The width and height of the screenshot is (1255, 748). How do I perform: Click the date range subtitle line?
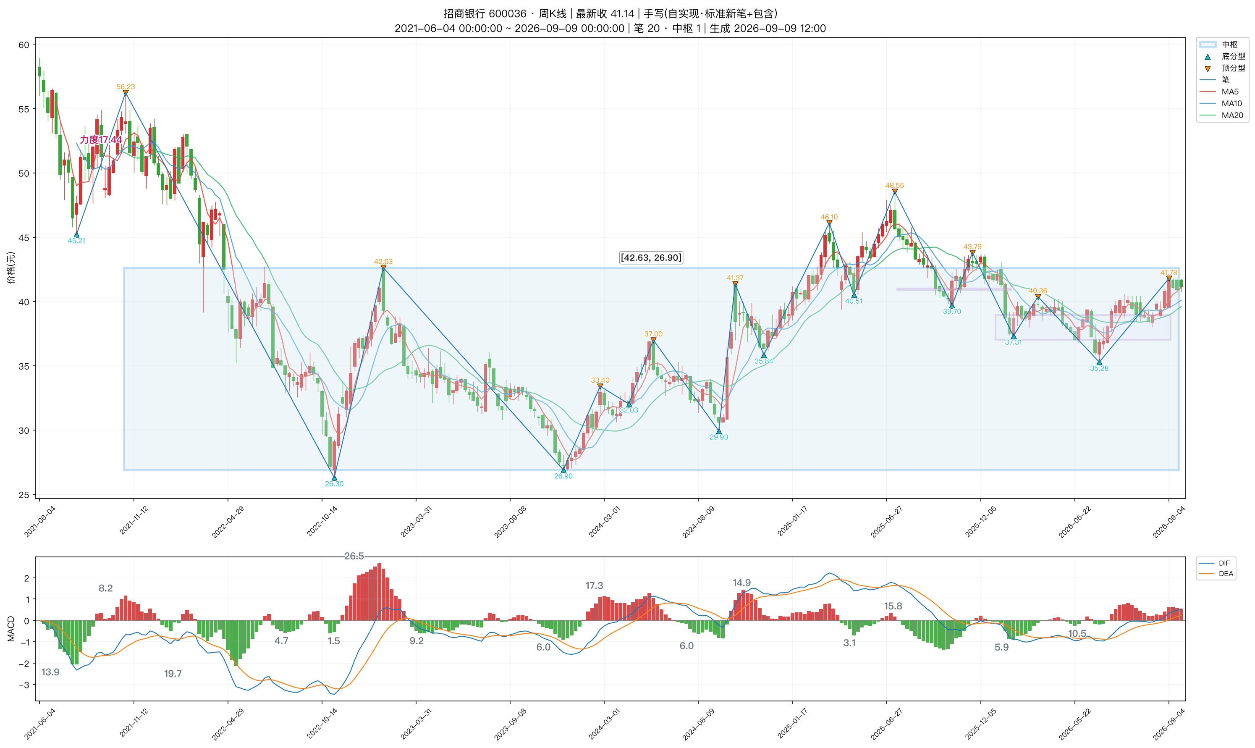pos(610,28)
